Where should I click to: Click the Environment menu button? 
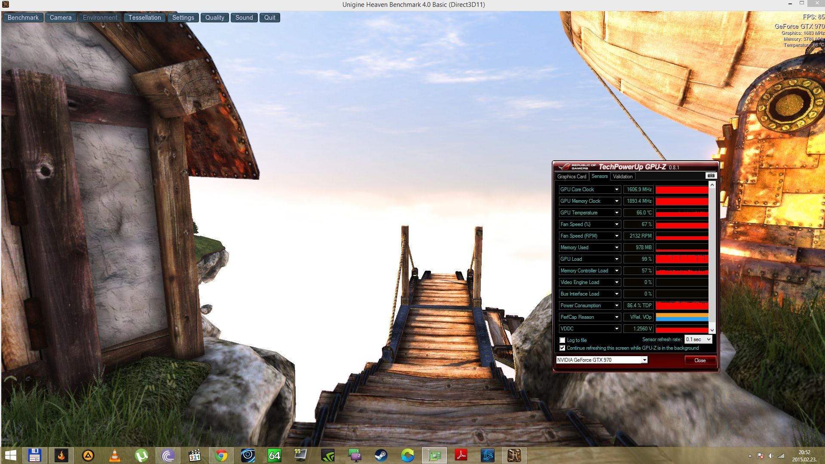point(100,18)
